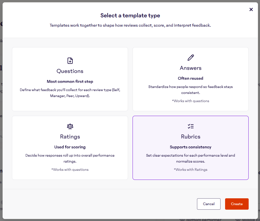Click the Create button
This screenshot has width=260, height=221.
click(237, 204)
